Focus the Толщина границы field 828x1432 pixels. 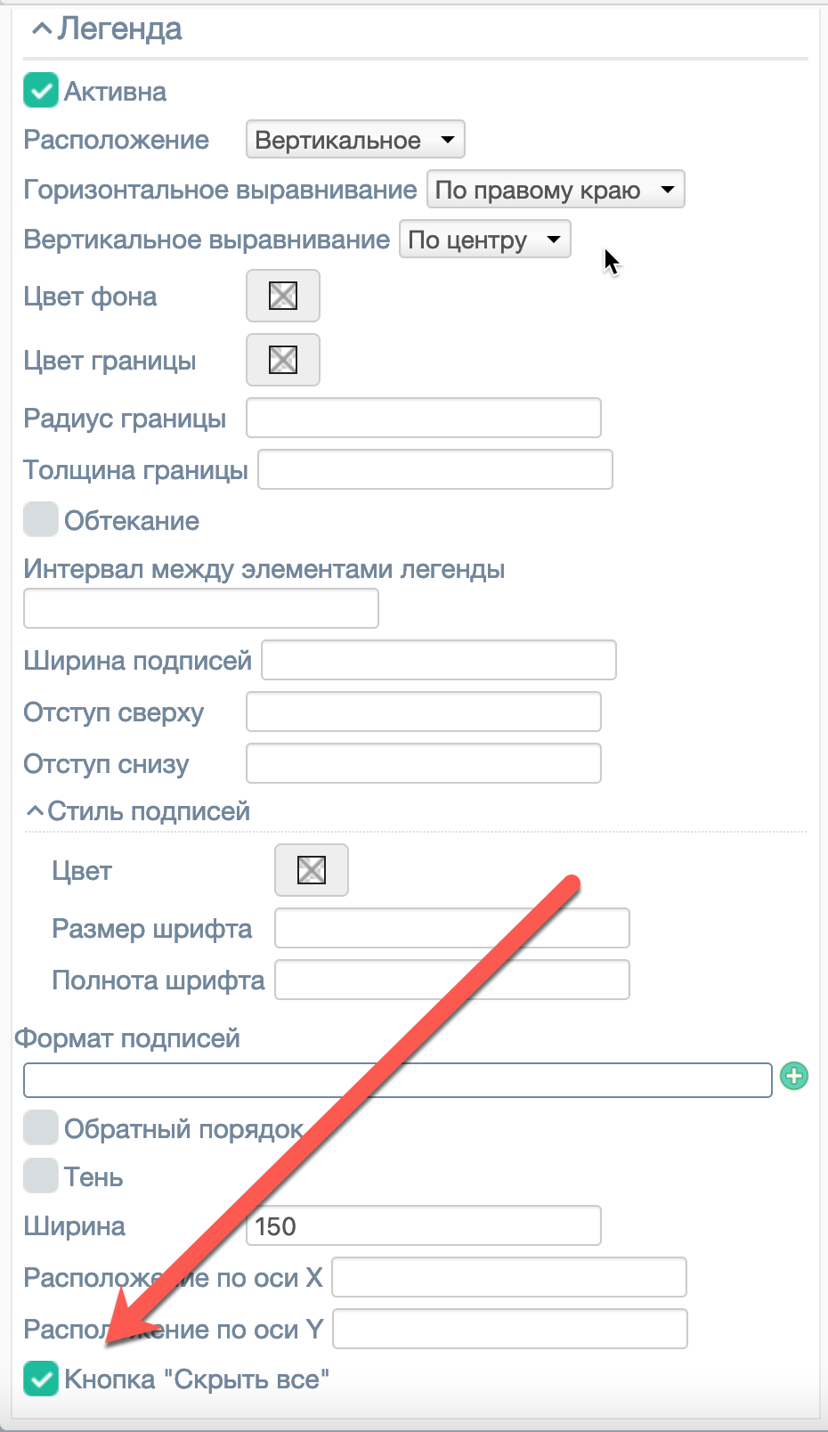coord(435,469)
